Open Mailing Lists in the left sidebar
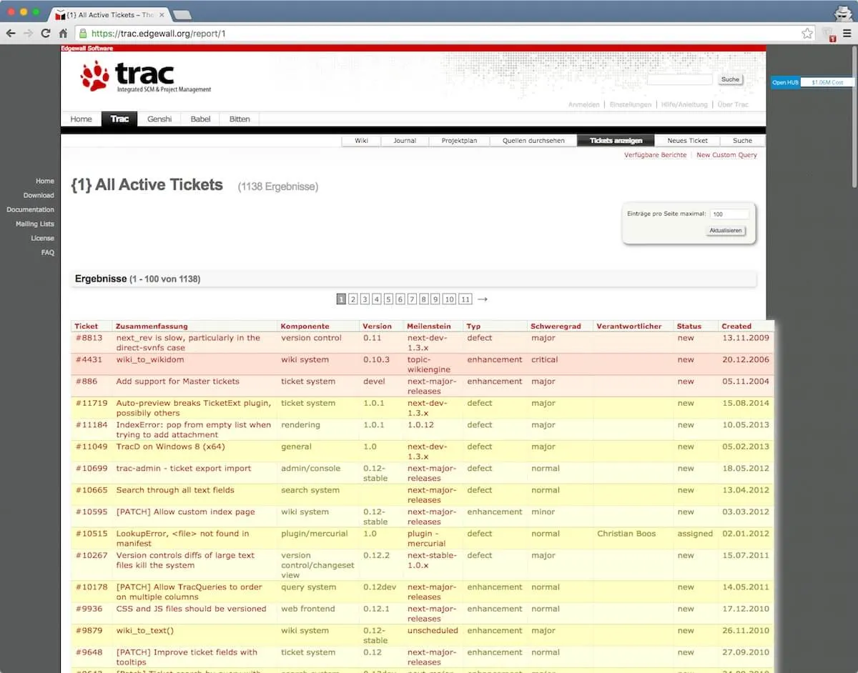Screen dimensions: 858x673 tap(35, 224)
